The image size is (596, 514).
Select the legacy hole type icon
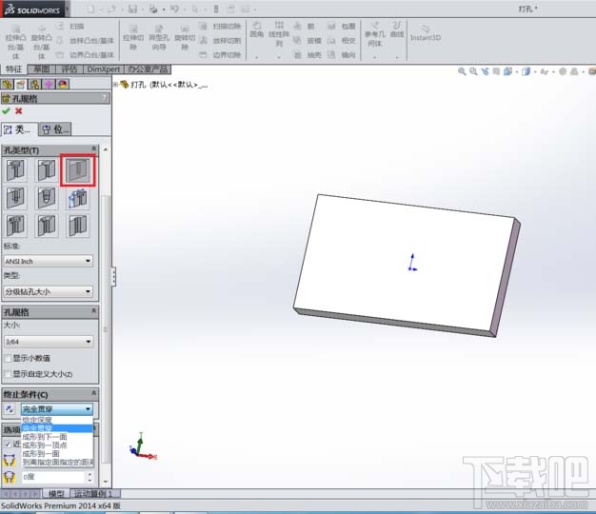point(78,198)
